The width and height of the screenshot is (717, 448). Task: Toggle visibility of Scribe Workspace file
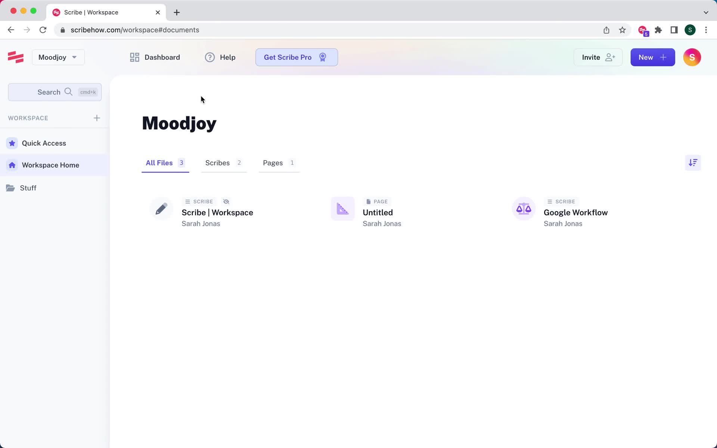pyautogui.click(x=226, y=201)
